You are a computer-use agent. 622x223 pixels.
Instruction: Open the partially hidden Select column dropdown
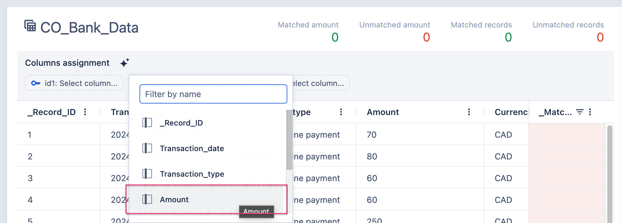pos(320,83)
